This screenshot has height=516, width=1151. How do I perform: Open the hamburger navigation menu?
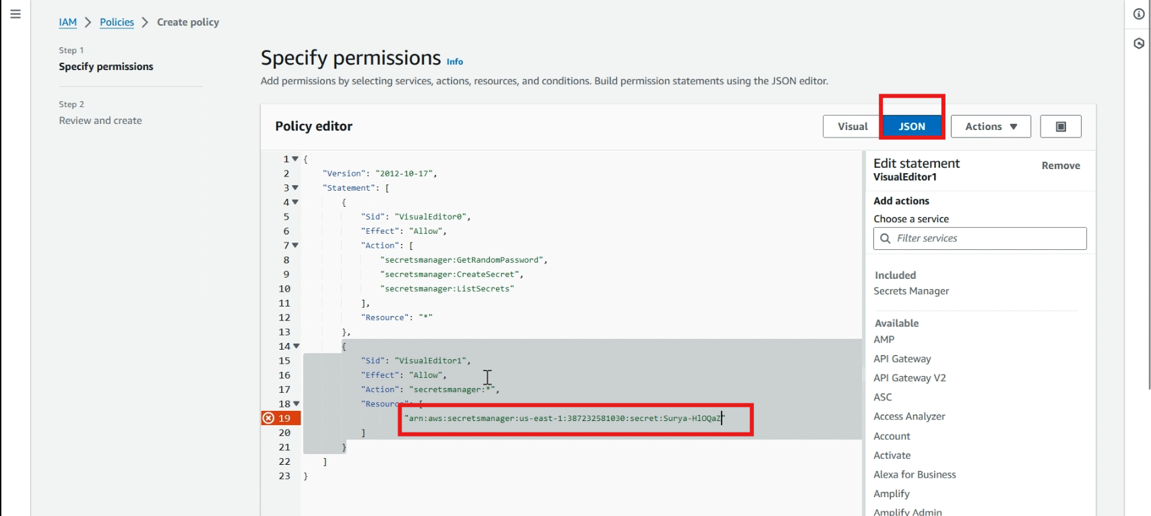(15, 14)
